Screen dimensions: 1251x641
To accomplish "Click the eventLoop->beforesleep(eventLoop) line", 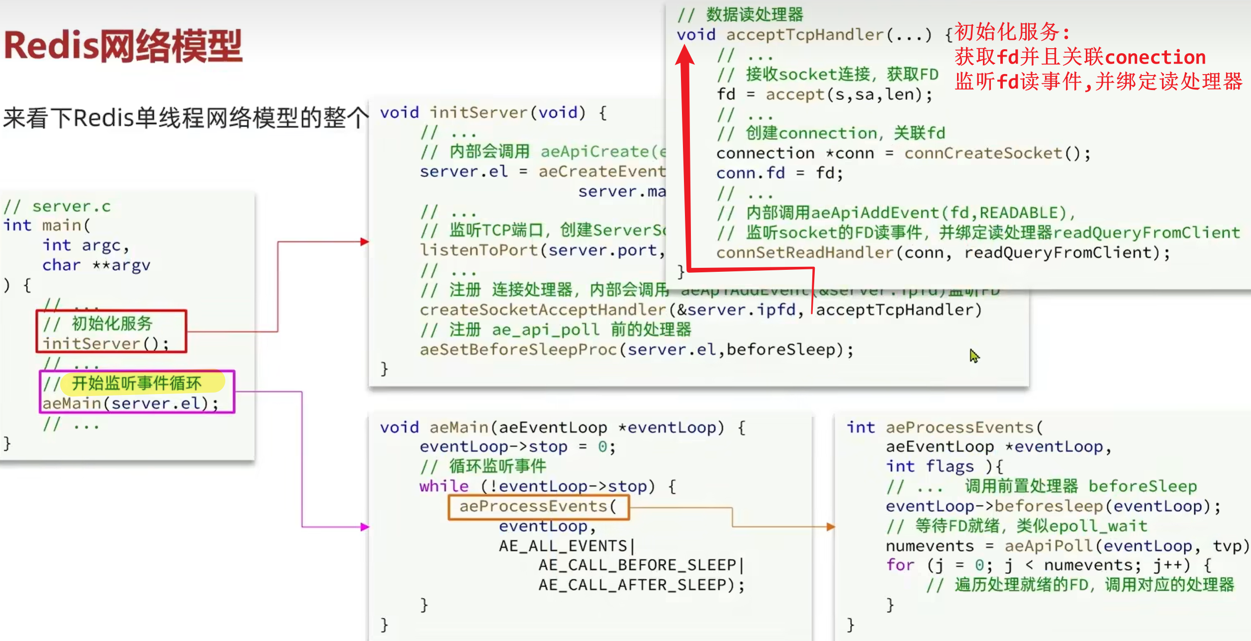I will 1053,506.
